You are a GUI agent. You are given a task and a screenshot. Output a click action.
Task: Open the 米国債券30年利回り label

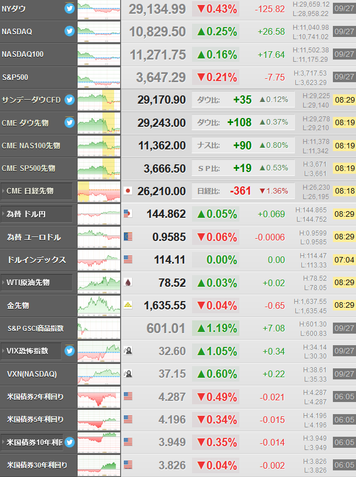[37, 465]
